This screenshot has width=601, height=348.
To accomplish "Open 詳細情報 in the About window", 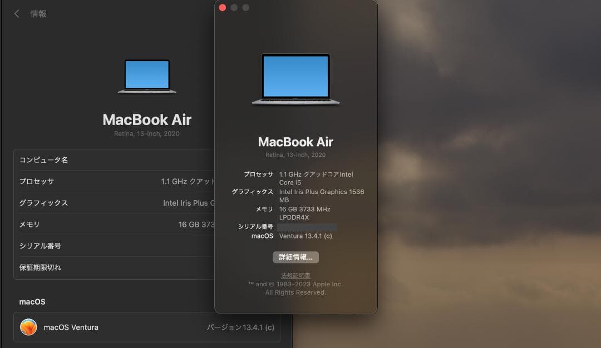I will (x=295, y=257).
